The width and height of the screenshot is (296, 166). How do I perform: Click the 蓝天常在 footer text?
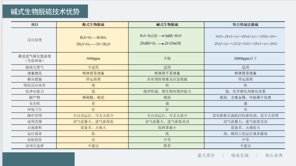click(206, 155)
